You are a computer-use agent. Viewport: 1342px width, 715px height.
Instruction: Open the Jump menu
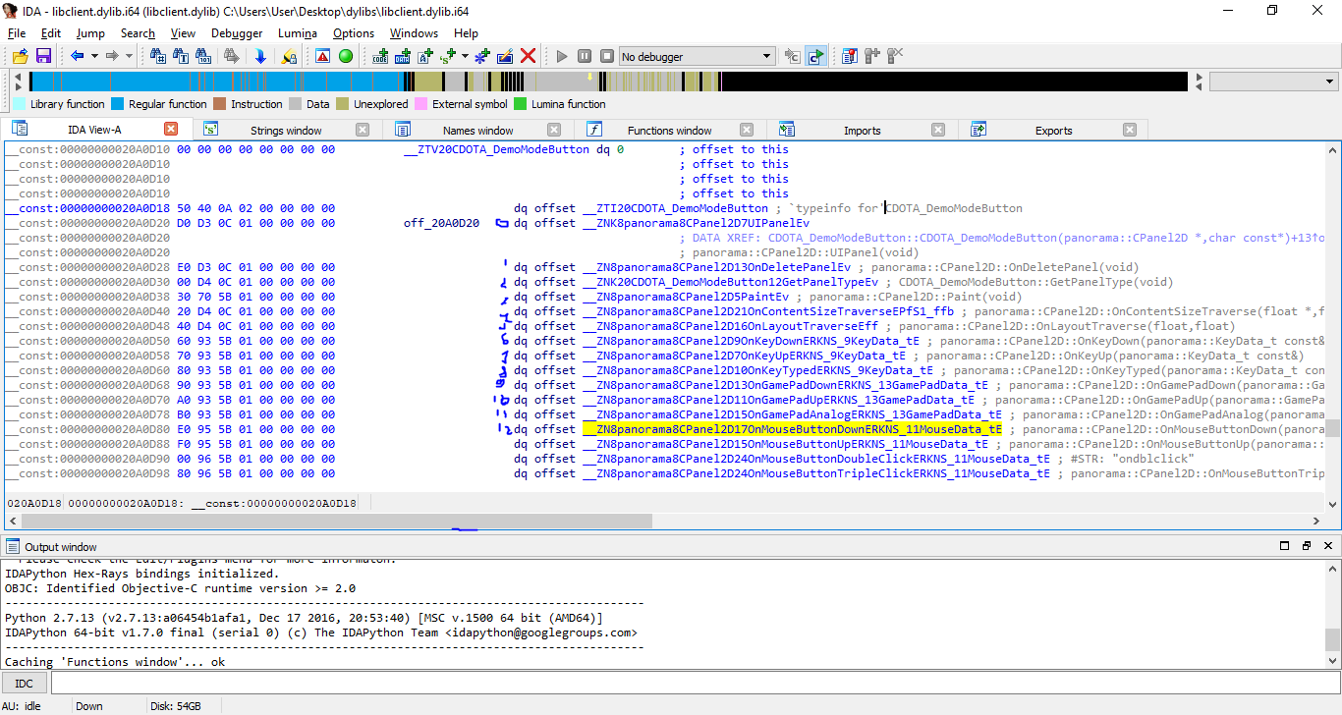[90, 33]
